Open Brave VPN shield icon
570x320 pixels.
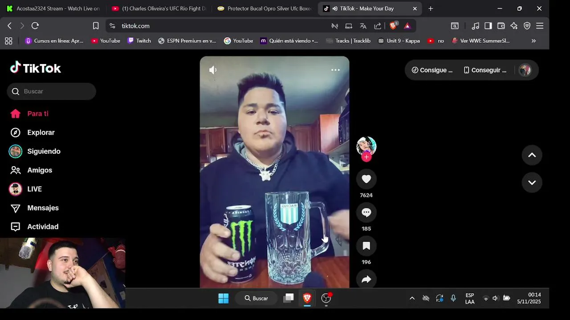(527, 26)
